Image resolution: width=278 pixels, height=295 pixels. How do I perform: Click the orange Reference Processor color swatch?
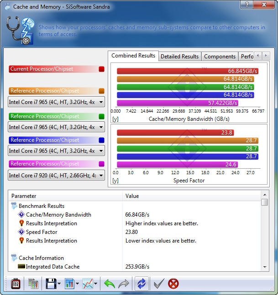coord(101,91)
